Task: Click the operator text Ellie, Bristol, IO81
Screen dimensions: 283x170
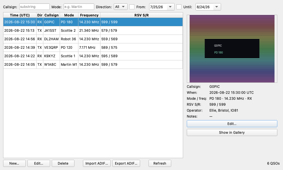Action: (224, 110)
